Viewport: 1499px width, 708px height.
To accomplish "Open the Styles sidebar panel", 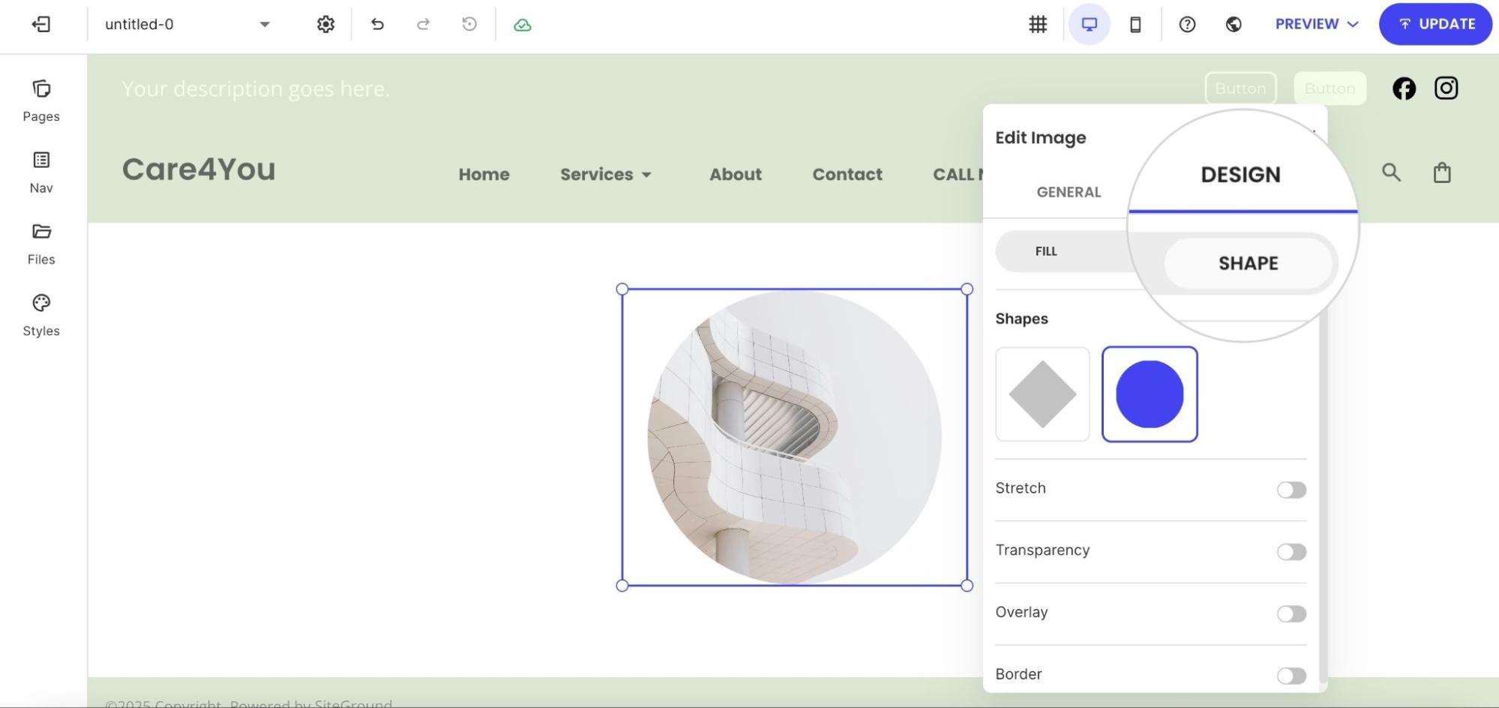I will [x=41, y=315].
